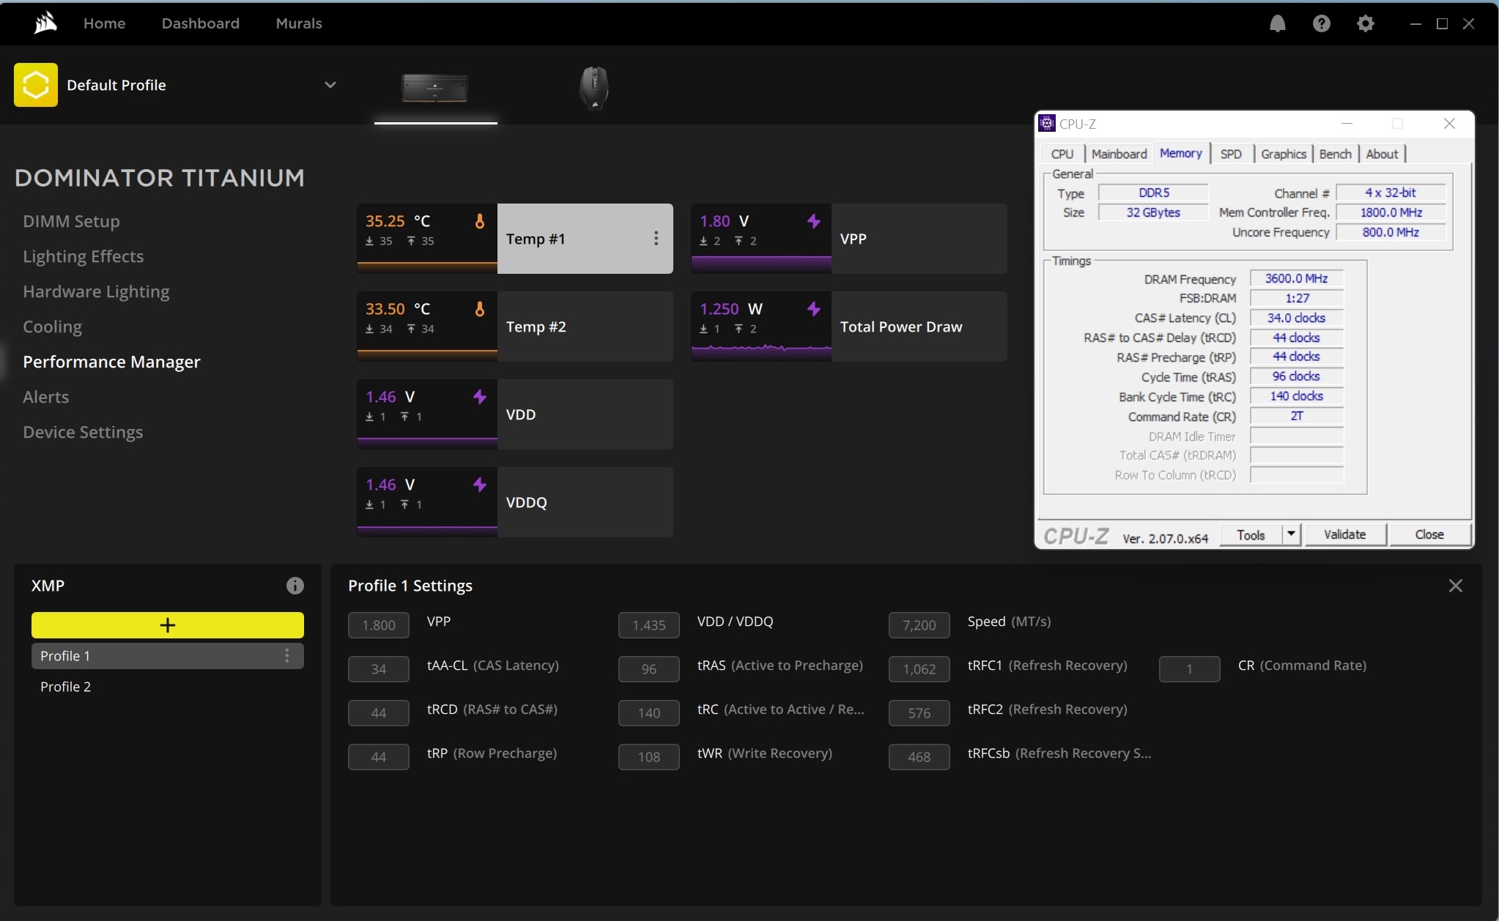Open Temp #1 three-dot options menu
The image size is (1499, 921).
point(656,239)
